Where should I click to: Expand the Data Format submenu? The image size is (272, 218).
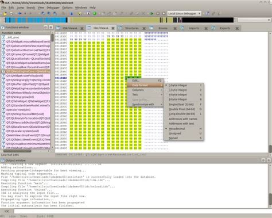(145, 85)
